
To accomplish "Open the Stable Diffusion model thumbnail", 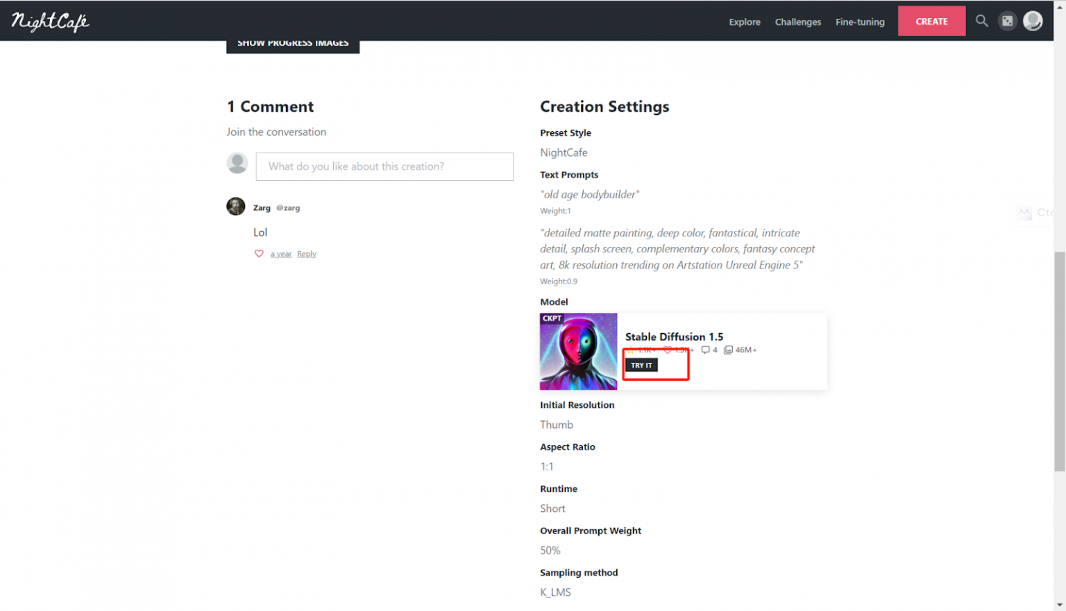I will point(578,352).
